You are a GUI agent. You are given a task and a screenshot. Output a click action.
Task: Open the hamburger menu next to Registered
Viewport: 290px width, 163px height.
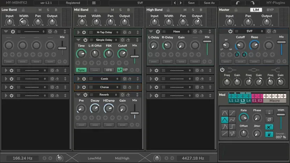(94, 3)
